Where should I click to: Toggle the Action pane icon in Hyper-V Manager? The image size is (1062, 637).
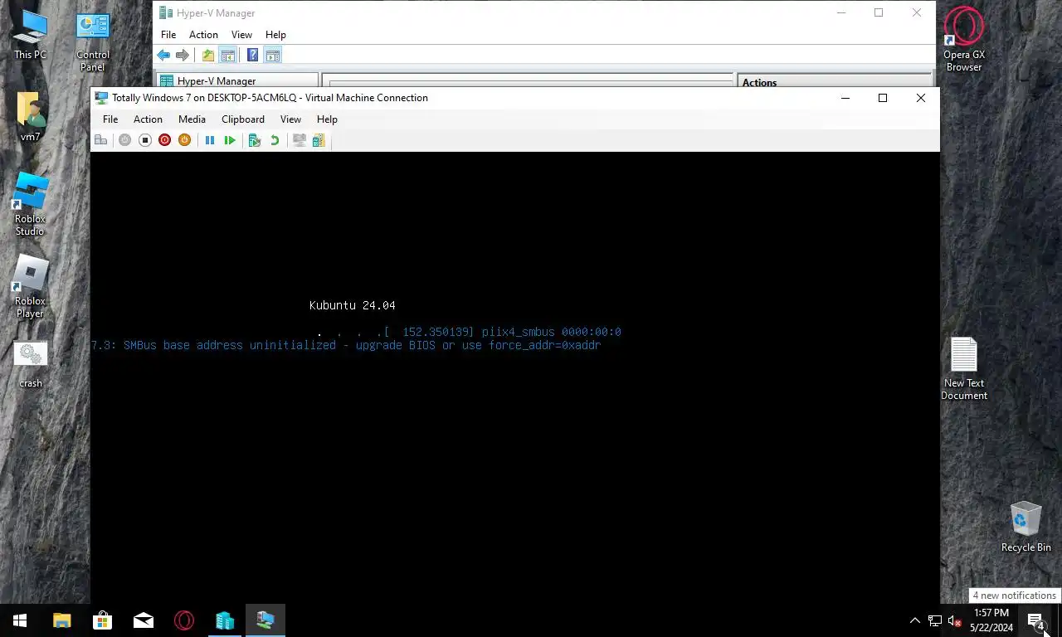pos(272,56)
